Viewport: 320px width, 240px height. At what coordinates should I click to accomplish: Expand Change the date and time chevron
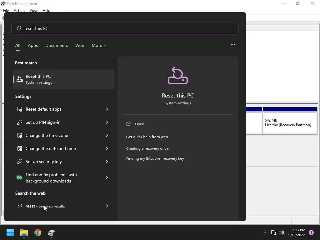pos(107,148)
